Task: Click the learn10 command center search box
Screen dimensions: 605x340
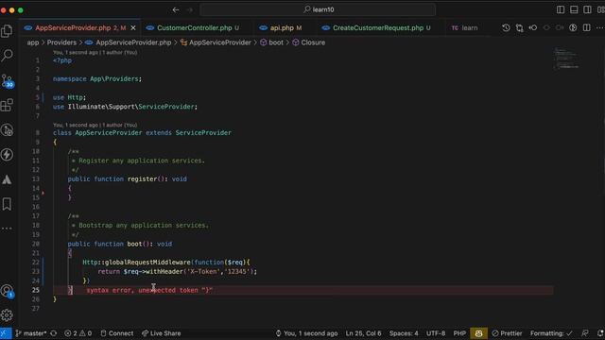Action: 318,9
